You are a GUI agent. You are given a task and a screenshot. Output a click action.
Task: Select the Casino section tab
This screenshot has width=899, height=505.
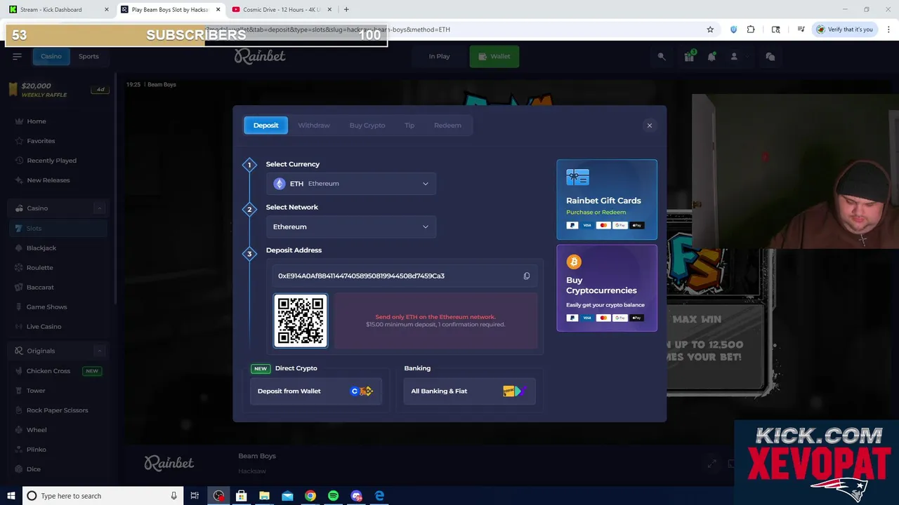click(x=51, y=56)
